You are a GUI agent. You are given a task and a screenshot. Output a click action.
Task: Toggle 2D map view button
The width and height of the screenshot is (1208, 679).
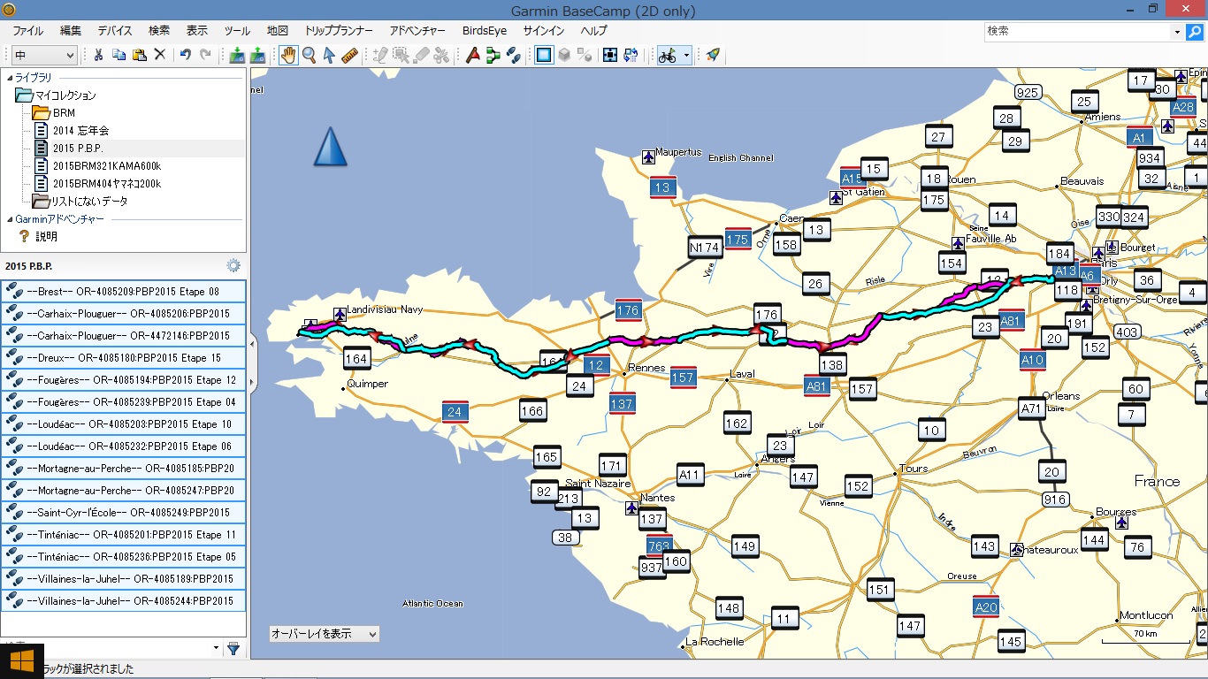[x=544, y=55]
